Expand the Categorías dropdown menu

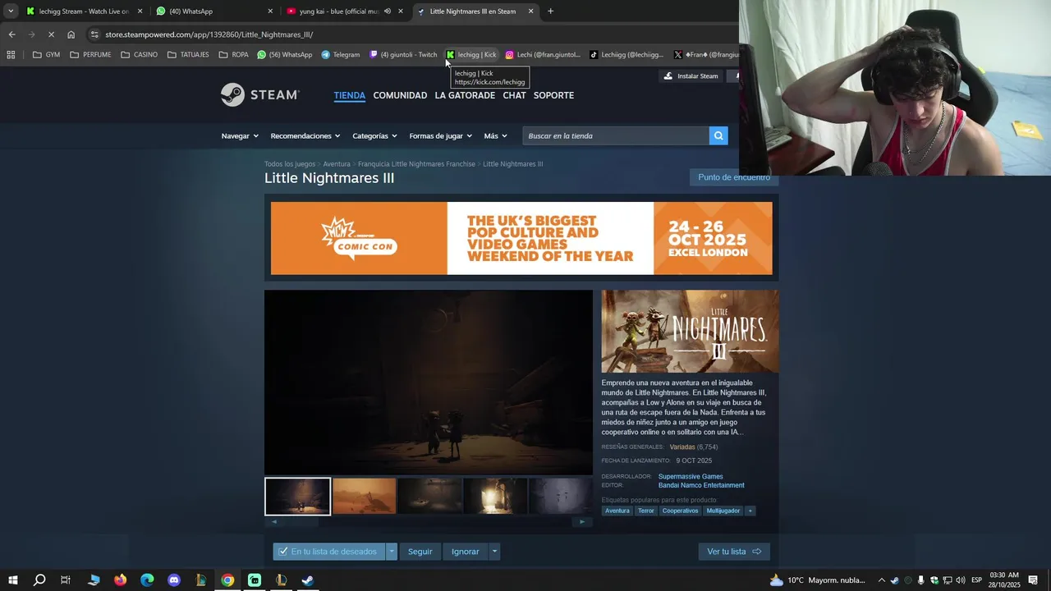click(374, 136)
